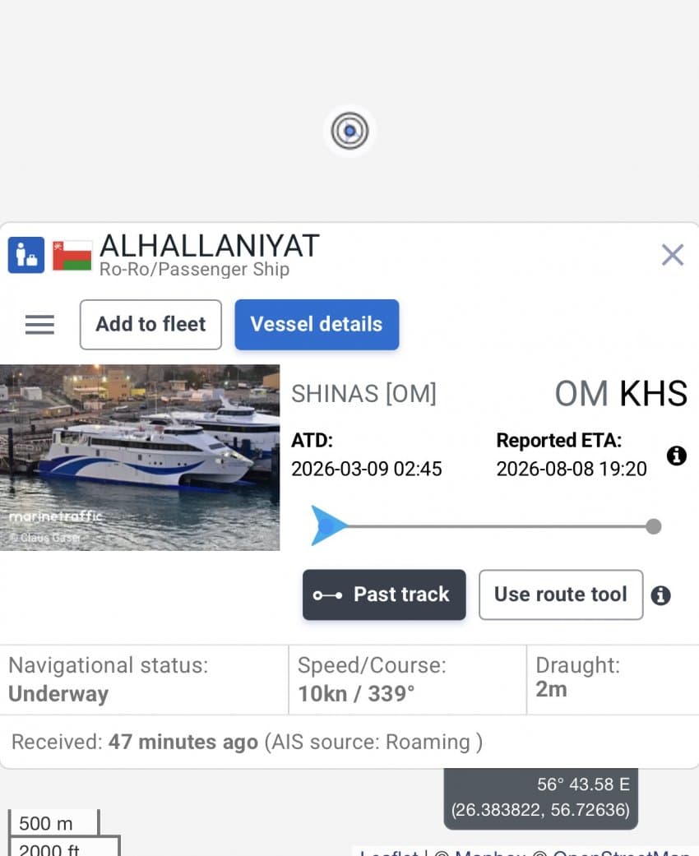Open the ALHALLANIYAT ship photo

click(140, 457)
